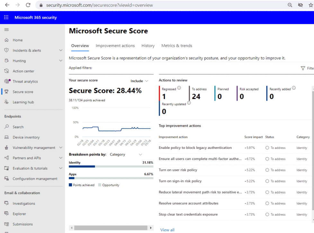Open the Include dropdown
The width and height of the screenshot is (314, 233).
pos(139,81)
